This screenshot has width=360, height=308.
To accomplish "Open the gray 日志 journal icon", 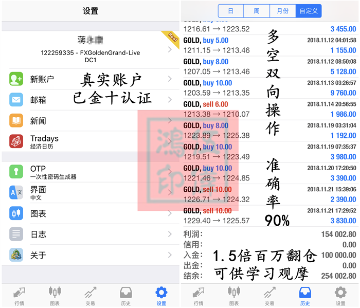I will 16,234.
